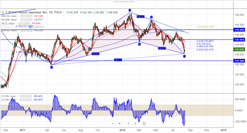247x133 pixels.
Task: Hide the EMA (34, close) line
Action: tap(22, 16)
